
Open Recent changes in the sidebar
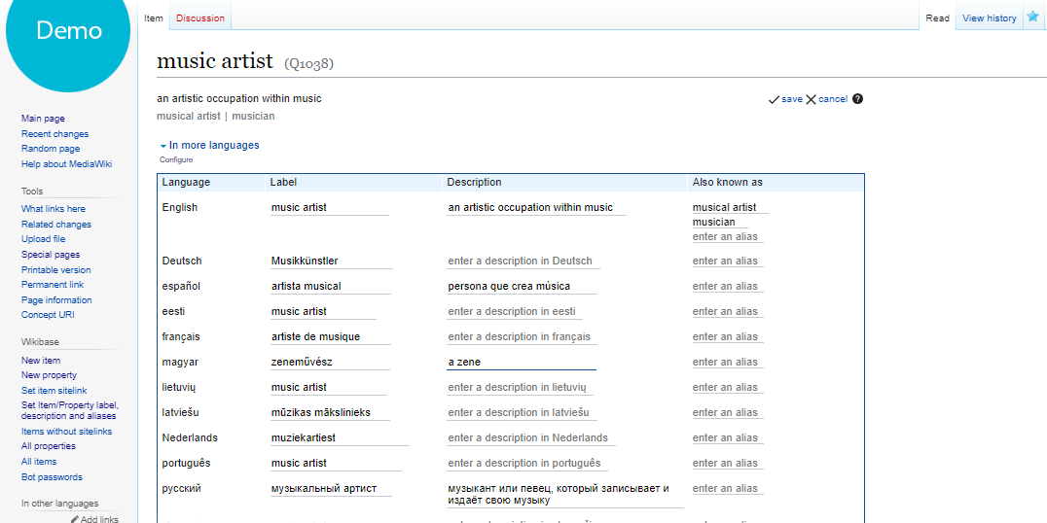(54, 134)
